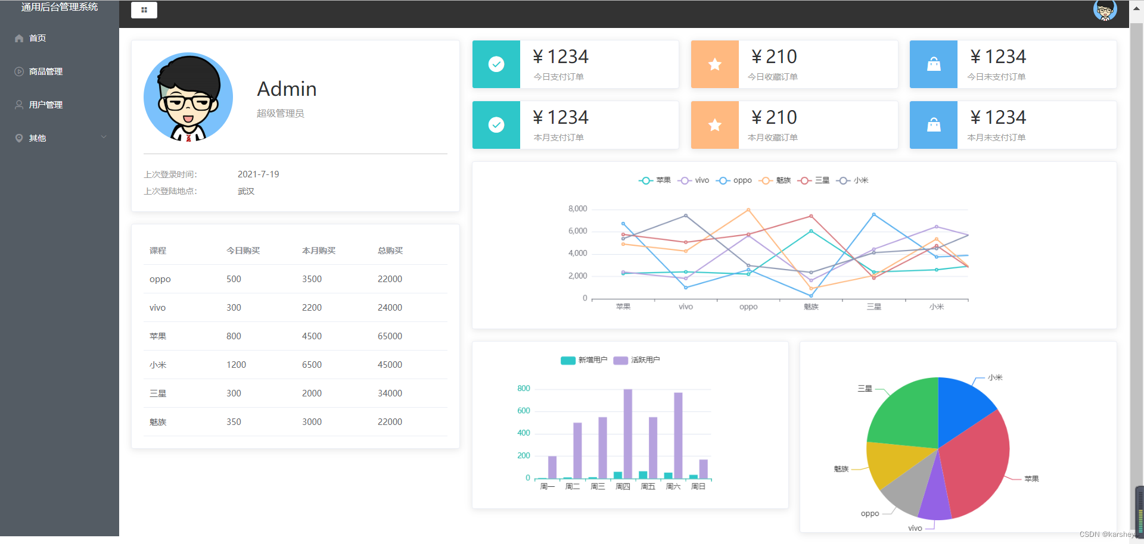Image resolution: width=1144 pixels, height=544 pixels.
Task: Click the 用户管理 person icon in sidebar
Action: [19, 105]
